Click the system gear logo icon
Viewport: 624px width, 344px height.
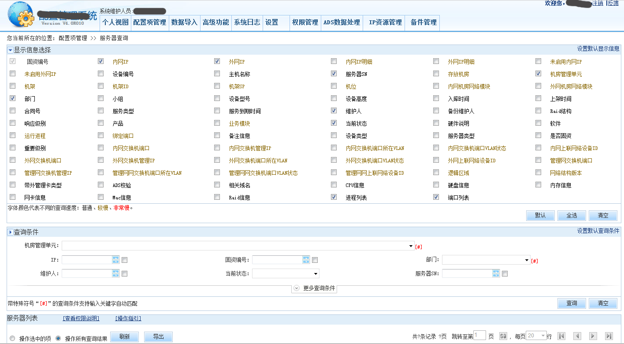point(21,15)
